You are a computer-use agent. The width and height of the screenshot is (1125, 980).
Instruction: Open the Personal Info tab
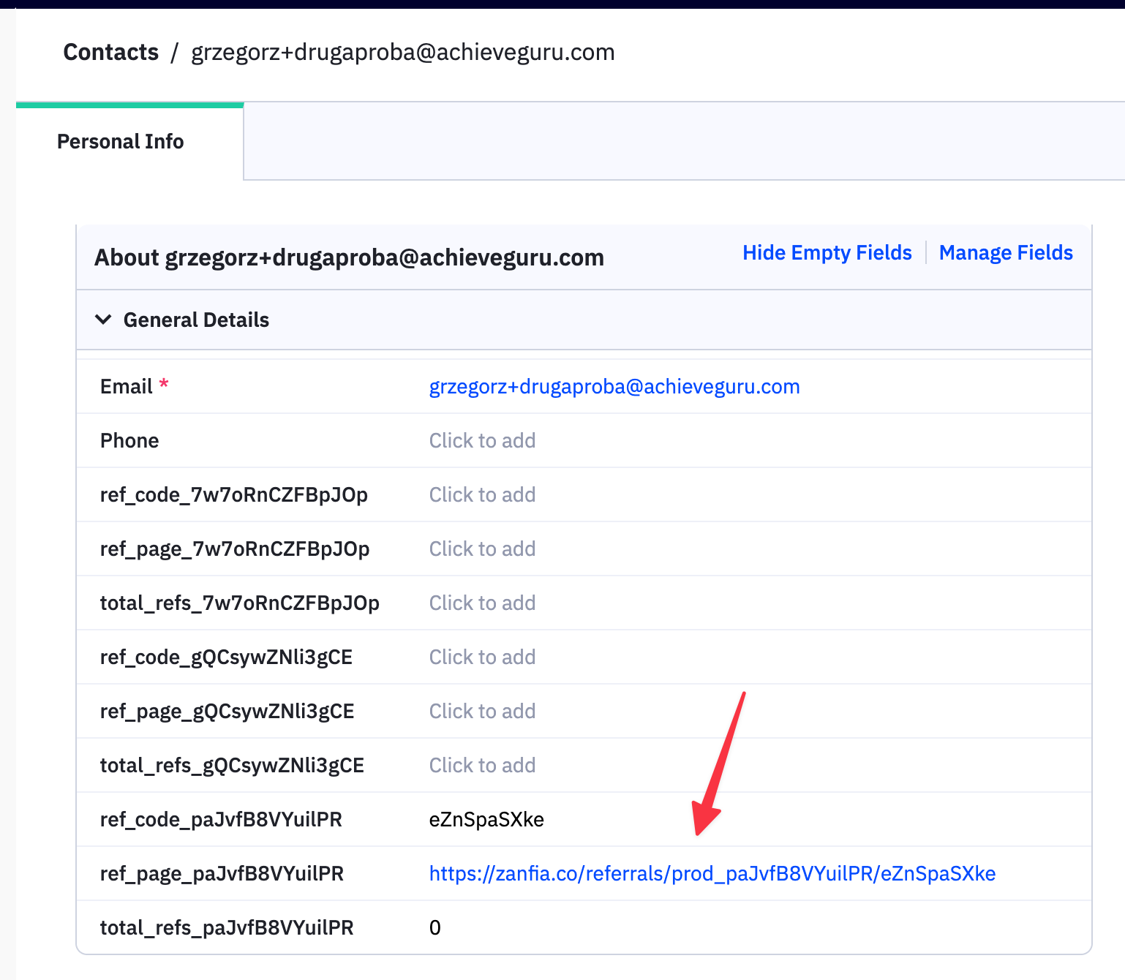tap(121, 141)
